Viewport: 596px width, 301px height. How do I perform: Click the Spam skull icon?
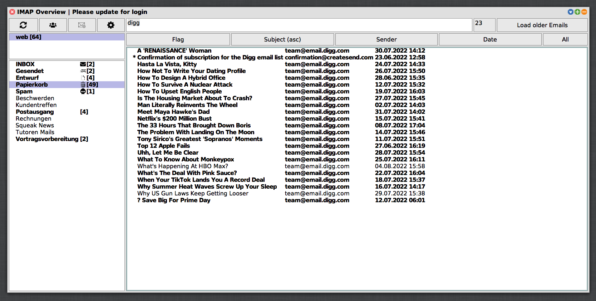pyautogui.click(x=83, y=91)
